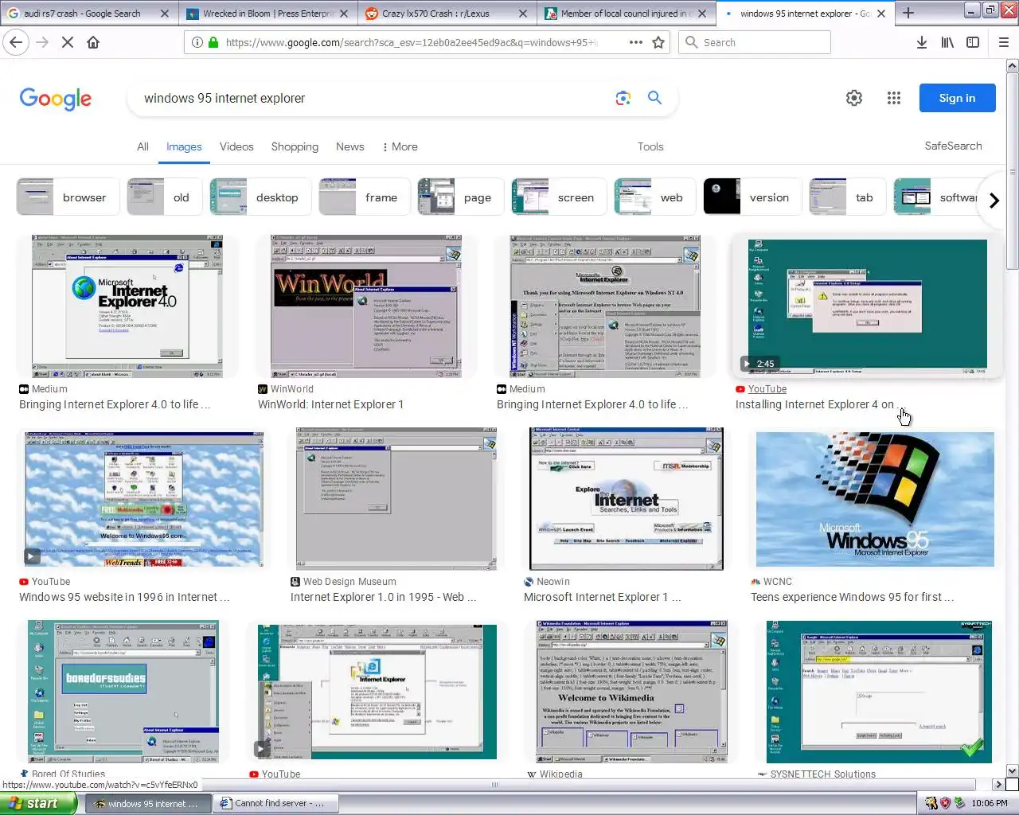Open the downloads arrow icon
The image size is (1019, 815).
point(922,42)
